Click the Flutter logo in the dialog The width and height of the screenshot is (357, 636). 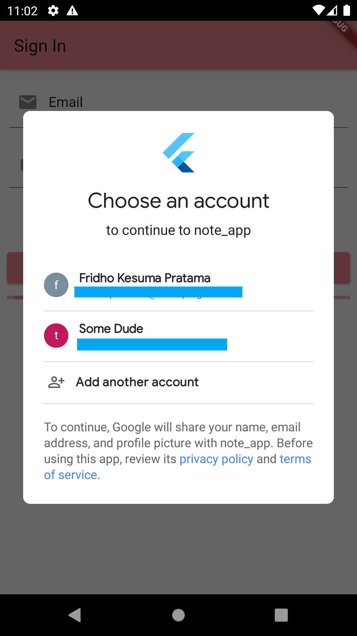point(178,152)
